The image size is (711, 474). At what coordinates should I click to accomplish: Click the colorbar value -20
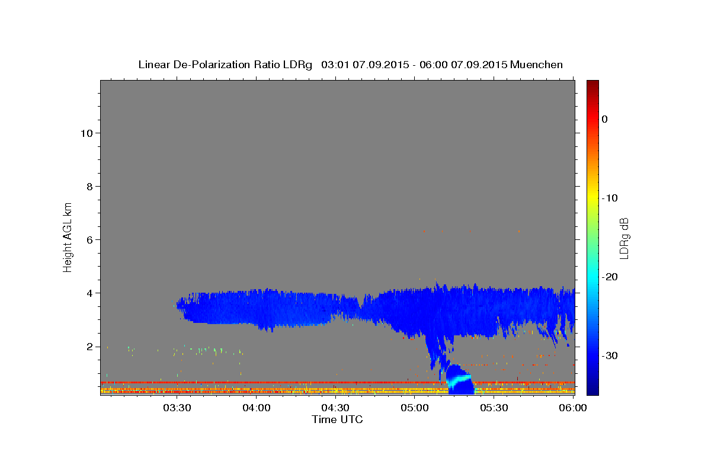610,277
